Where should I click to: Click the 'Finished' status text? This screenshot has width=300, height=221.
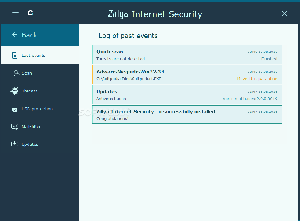[269, 59]
